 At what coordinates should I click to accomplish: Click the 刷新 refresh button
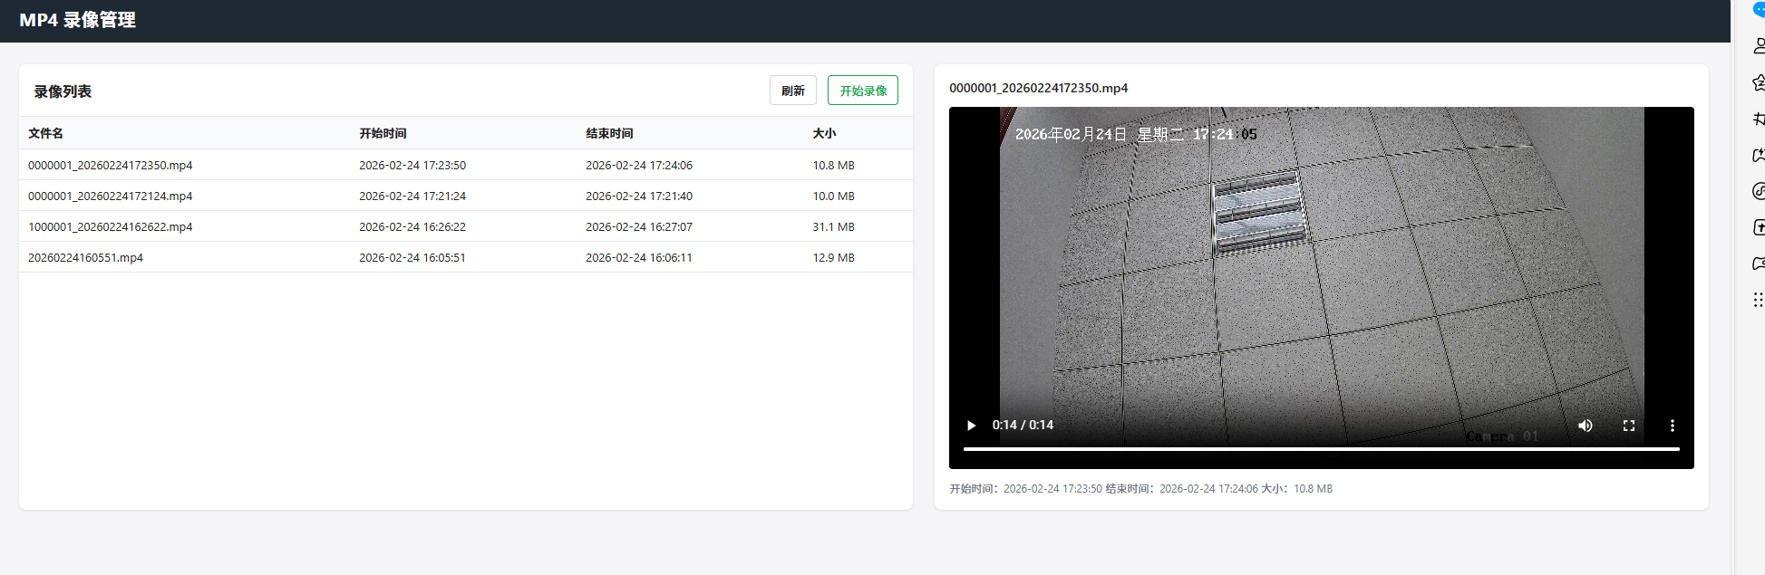[793, 91]
